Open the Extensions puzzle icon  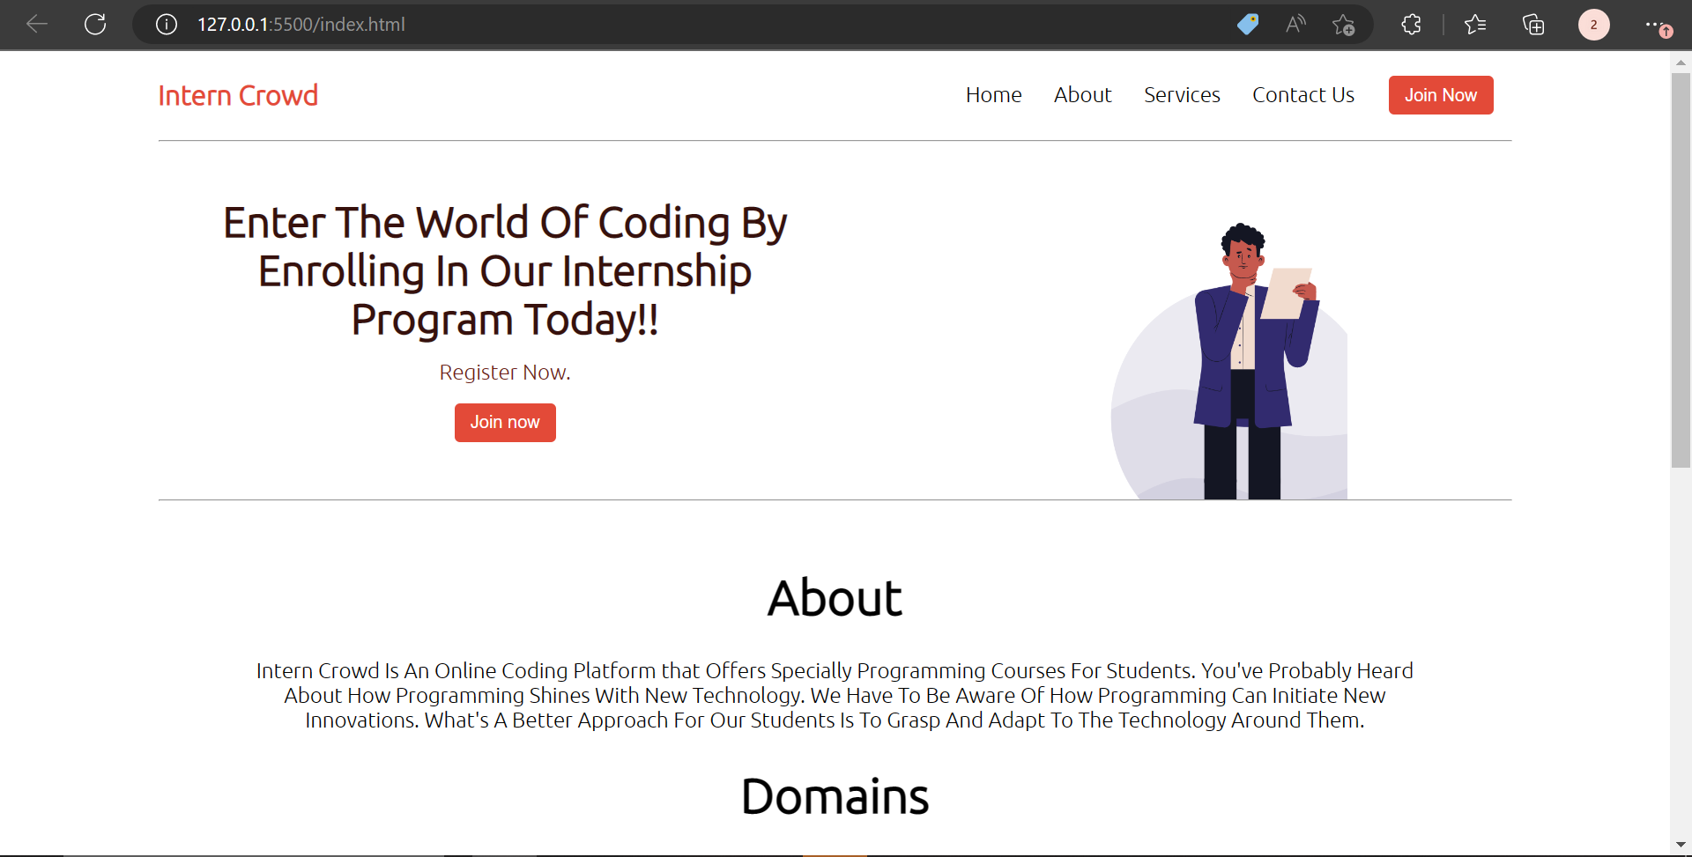(x=1411, y=25)
